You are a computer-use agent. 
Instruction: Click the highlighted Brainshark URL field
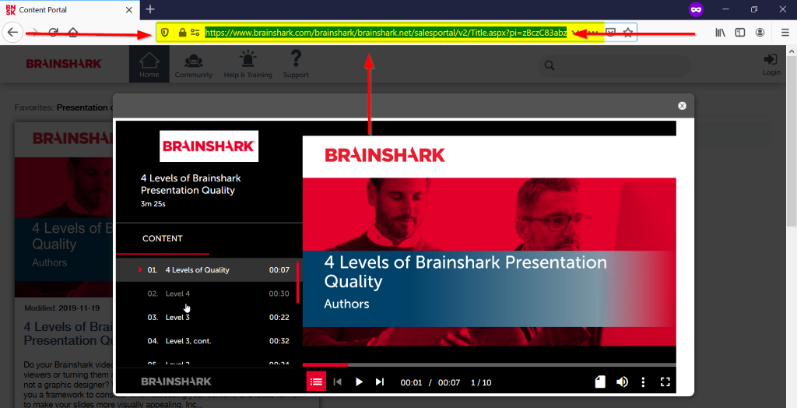click(385, 33)
